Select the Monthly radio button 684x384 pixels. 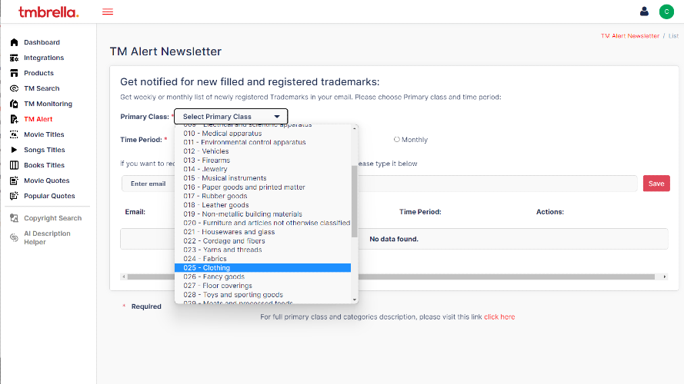(397, 140)
